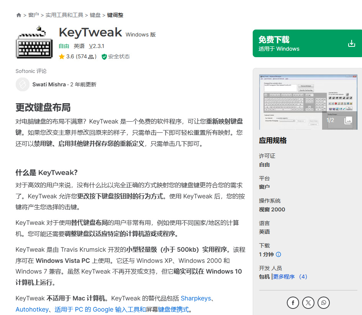The width and height of the screenshot is (362, 315).
Task: Click the 视窗 2000 operating system value
Action: 272,209
